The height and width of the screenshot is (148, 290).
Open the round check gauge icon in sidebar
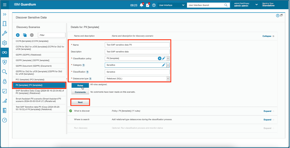[x=5, y=120]
